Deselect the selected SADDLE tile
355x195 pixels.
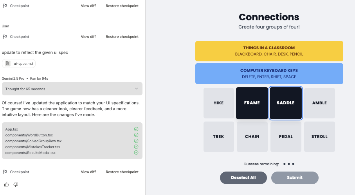pos(286,103)
